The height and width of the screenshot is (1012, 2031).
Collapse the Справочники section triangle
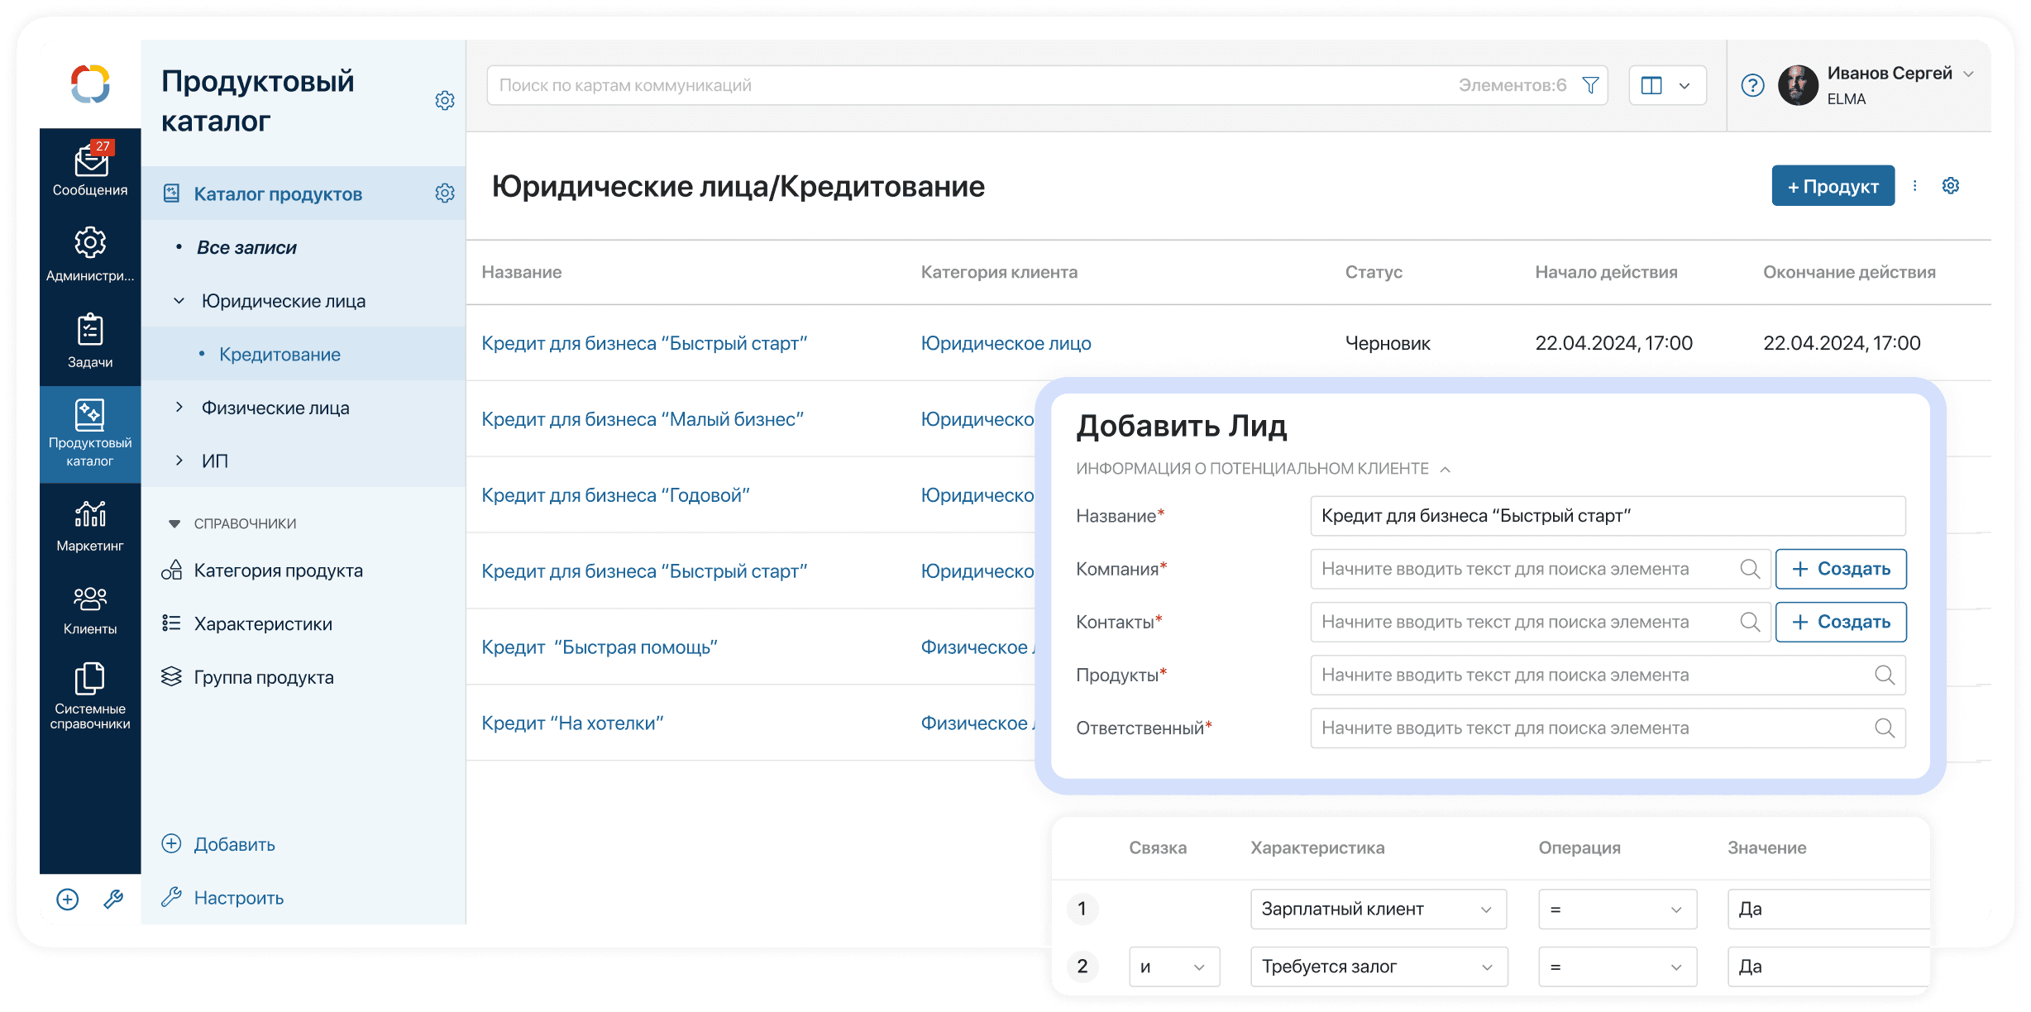point(174,523)
